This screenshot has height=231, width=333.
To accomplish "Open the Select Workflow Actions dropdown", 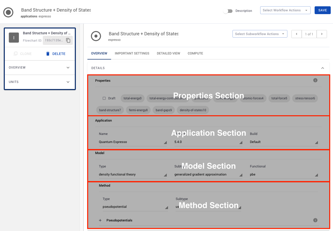I will (285, 10).
